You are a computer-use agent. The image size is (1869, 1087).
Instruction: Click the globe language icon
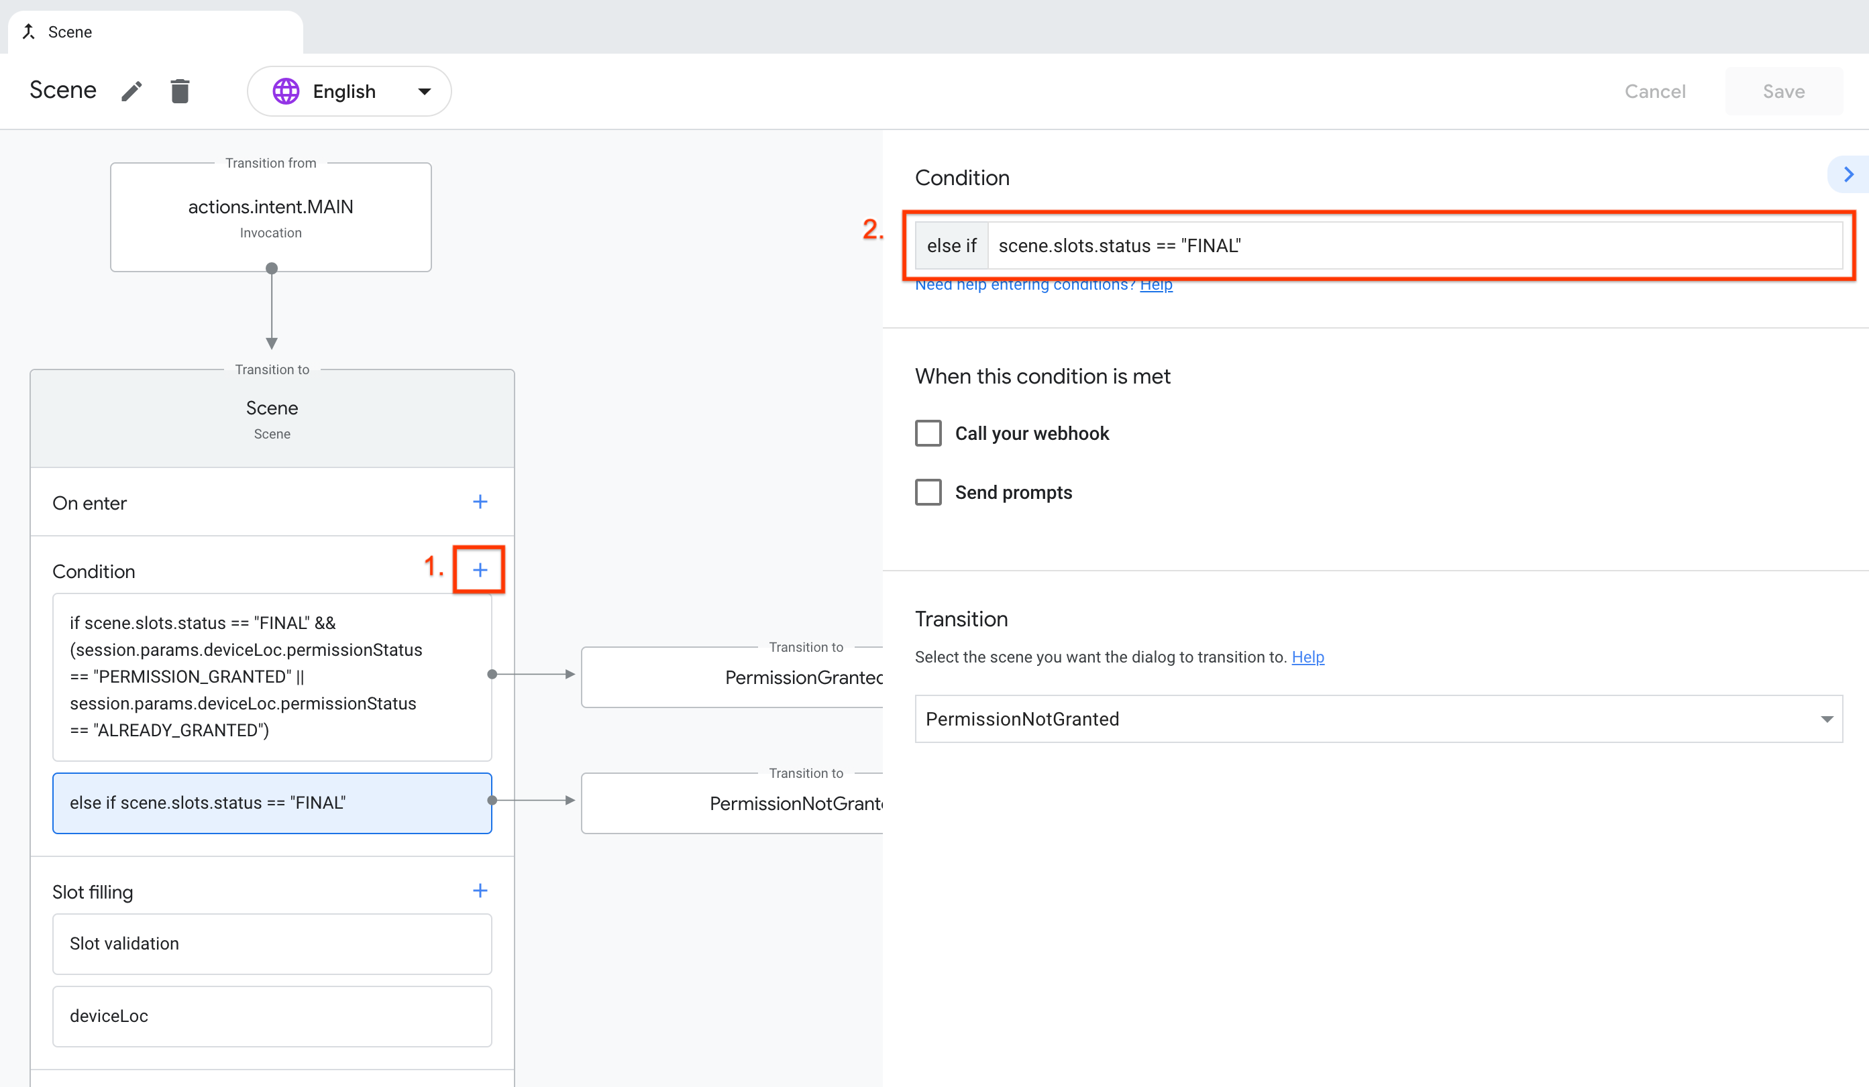286,91
